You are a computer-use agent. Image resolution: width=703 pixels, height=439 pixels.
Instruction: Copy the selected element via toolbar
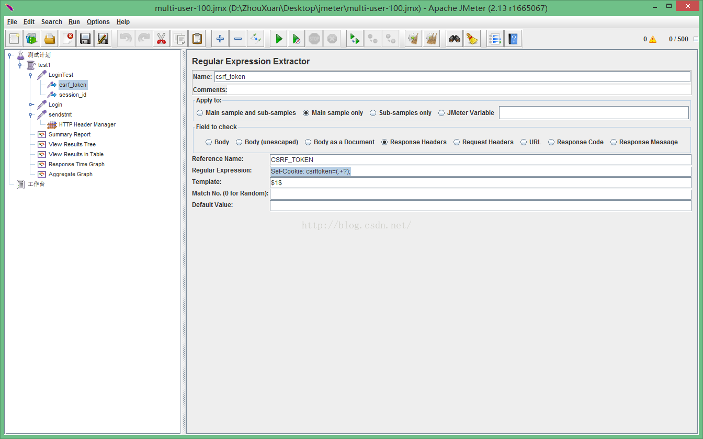(179, 39)
